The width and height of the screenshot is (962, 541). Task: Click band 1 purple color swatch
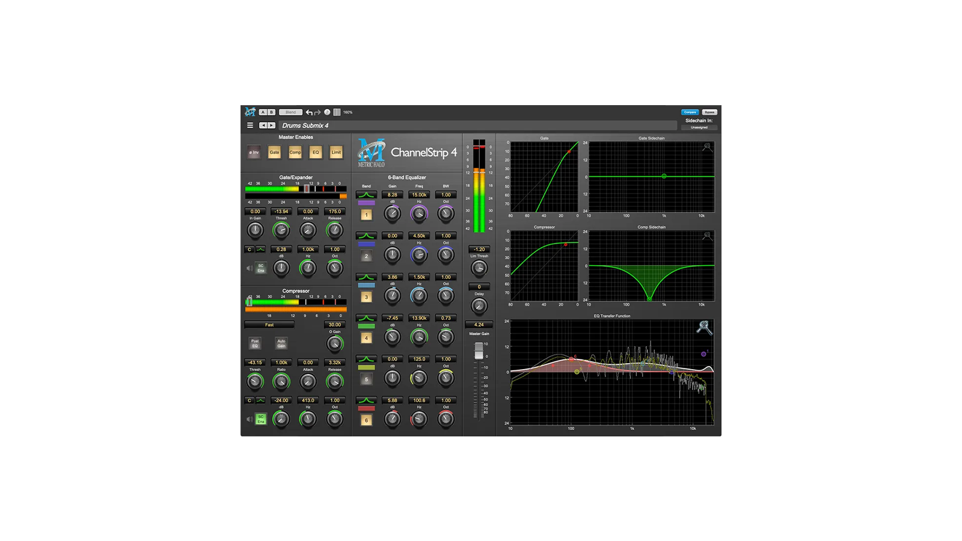(x=366, y=203)
